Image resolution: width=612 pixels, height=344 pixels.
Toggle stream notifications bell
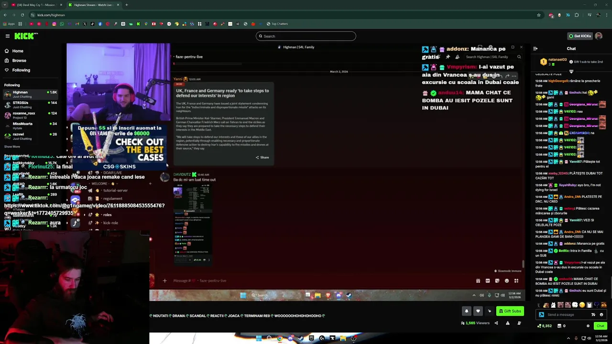(x=467, y=311)
